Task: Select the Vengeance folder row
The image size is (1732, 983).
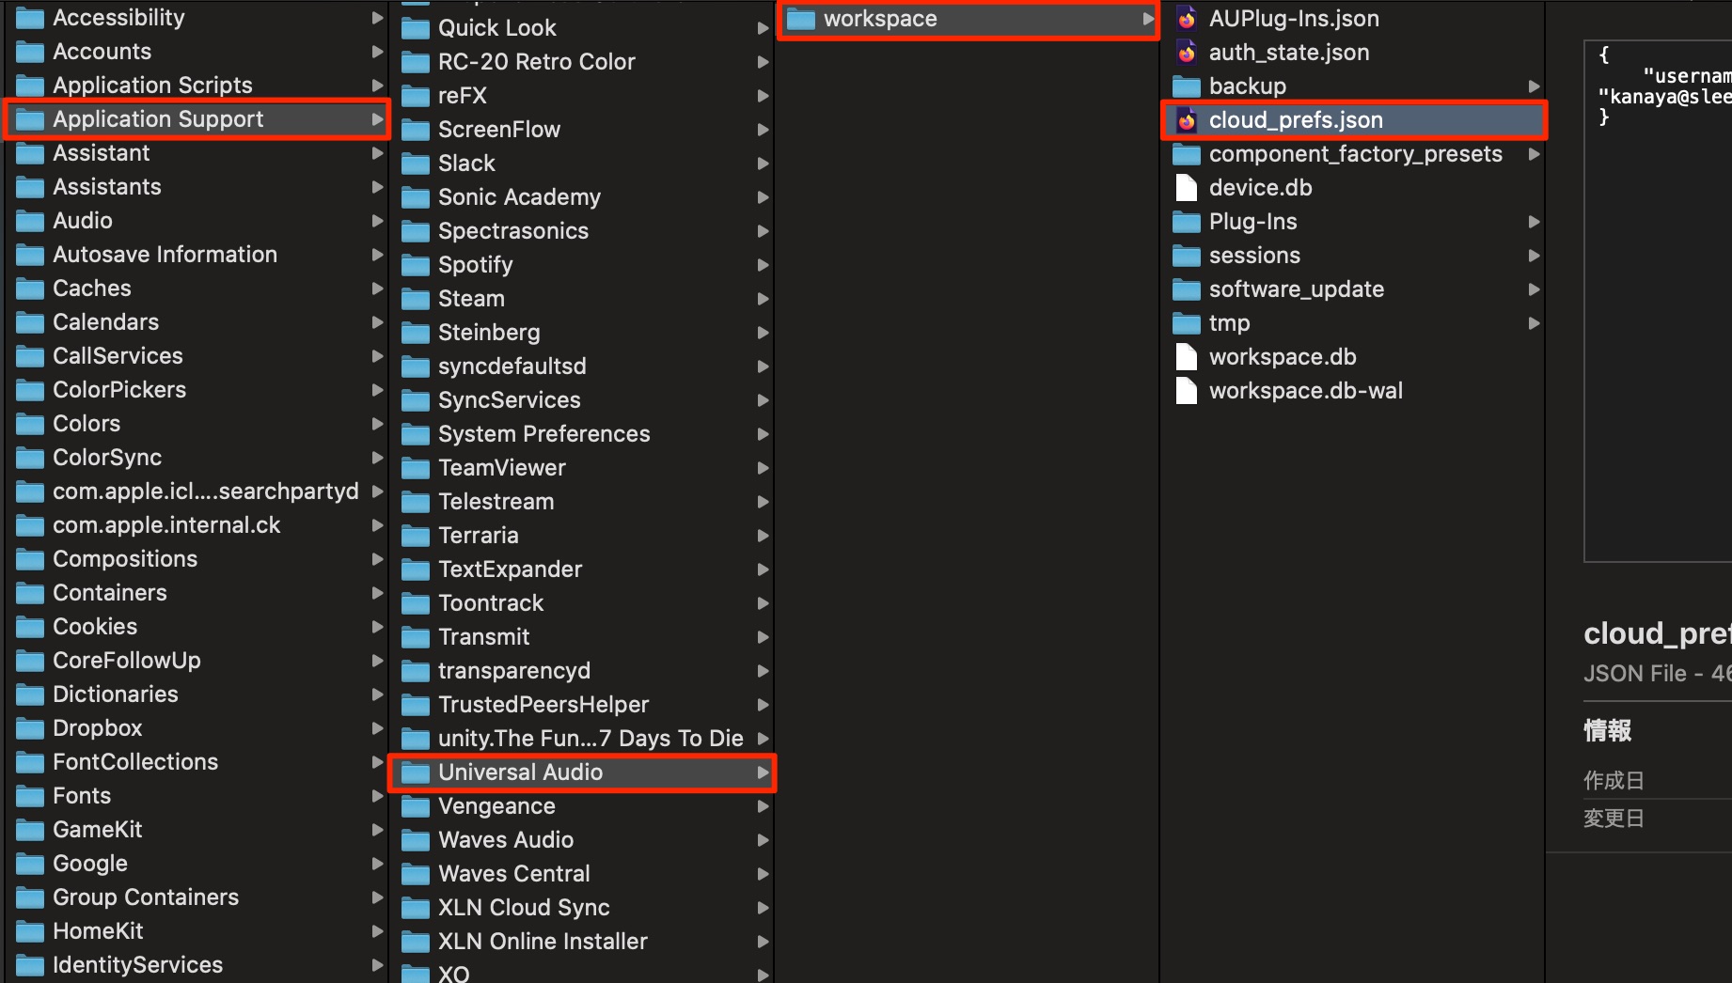Action: (x=583, y=806)
